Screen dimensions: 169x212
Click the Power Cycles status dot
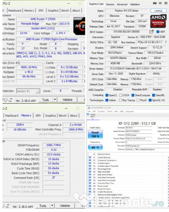[x=90, y=186]
